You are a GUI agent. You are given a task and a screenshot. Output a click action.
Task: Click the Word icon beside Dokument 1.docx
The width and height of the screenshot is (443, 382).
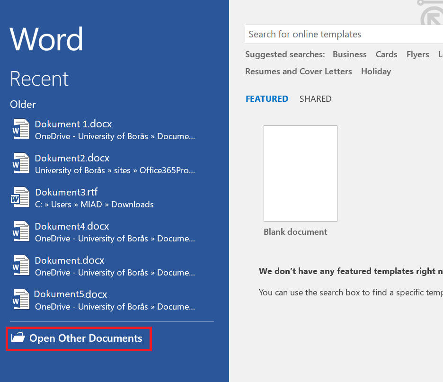(21, 130)
